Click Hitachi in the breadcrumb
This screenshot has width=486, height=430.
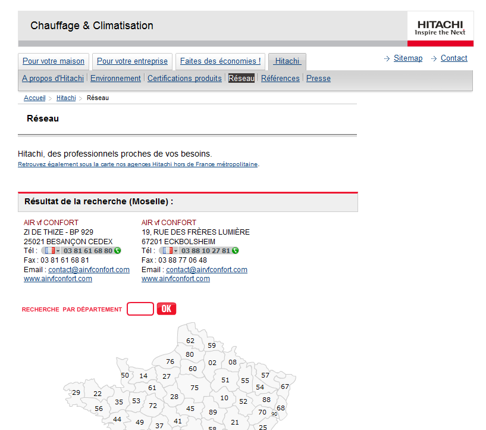[x=66, y=98]
